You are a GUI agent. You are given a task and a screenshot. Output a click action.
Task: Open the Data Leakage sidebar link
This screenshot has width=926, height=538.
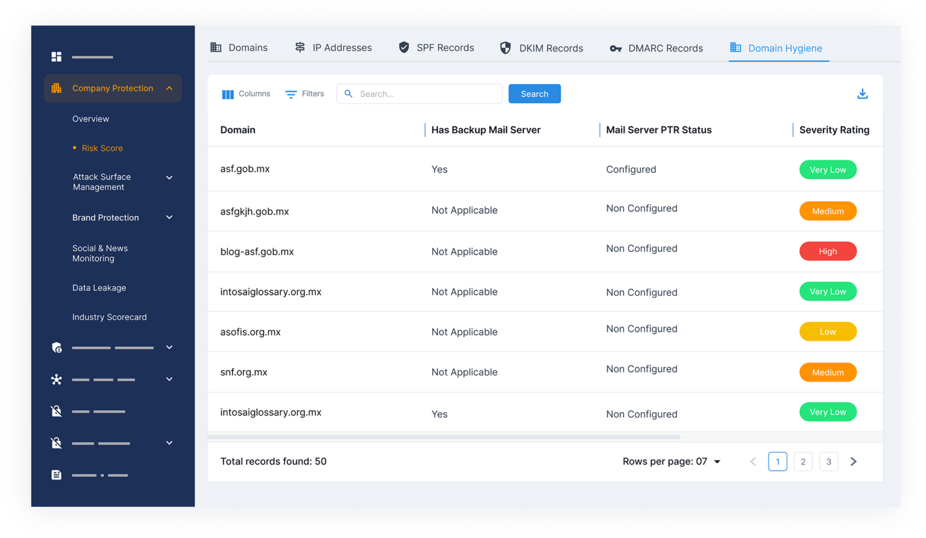99,288
